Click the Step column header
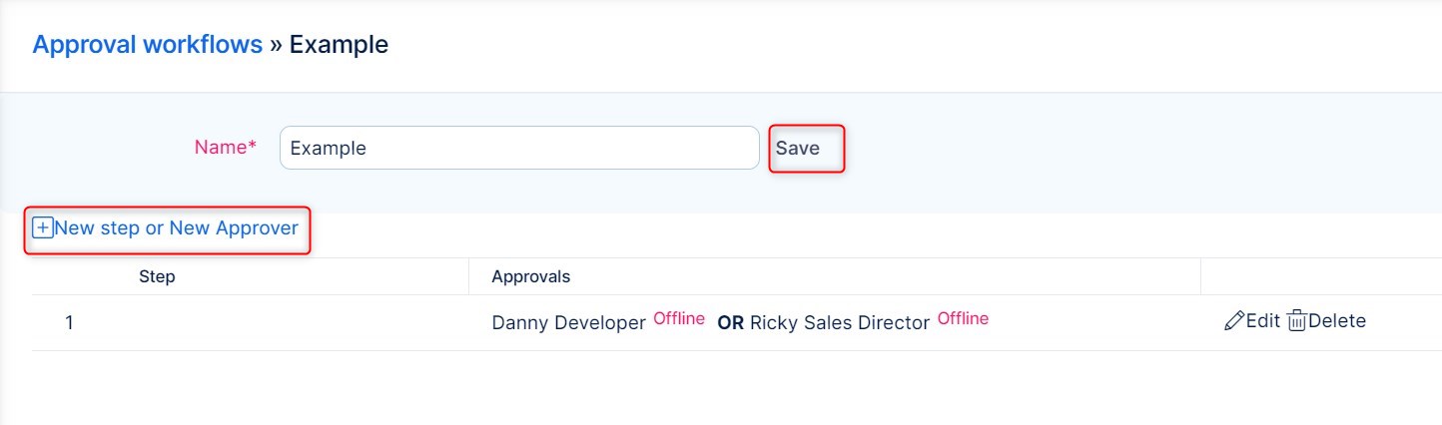 (x=157, y=276)
